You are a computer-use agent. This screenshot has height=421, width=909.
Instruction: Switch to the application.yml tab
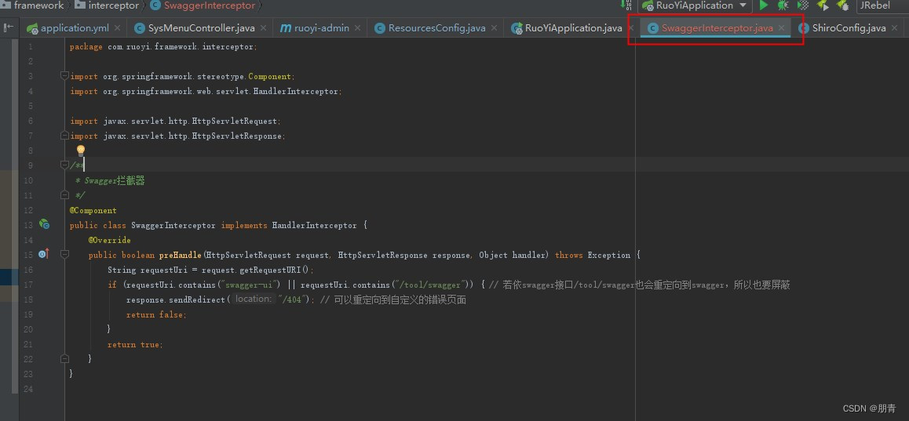pos(75,27)
